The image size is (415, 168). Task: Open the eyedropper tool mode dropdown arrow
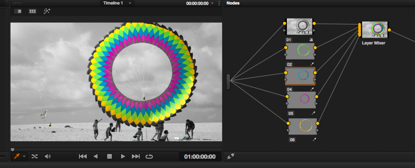pos(24,156)
